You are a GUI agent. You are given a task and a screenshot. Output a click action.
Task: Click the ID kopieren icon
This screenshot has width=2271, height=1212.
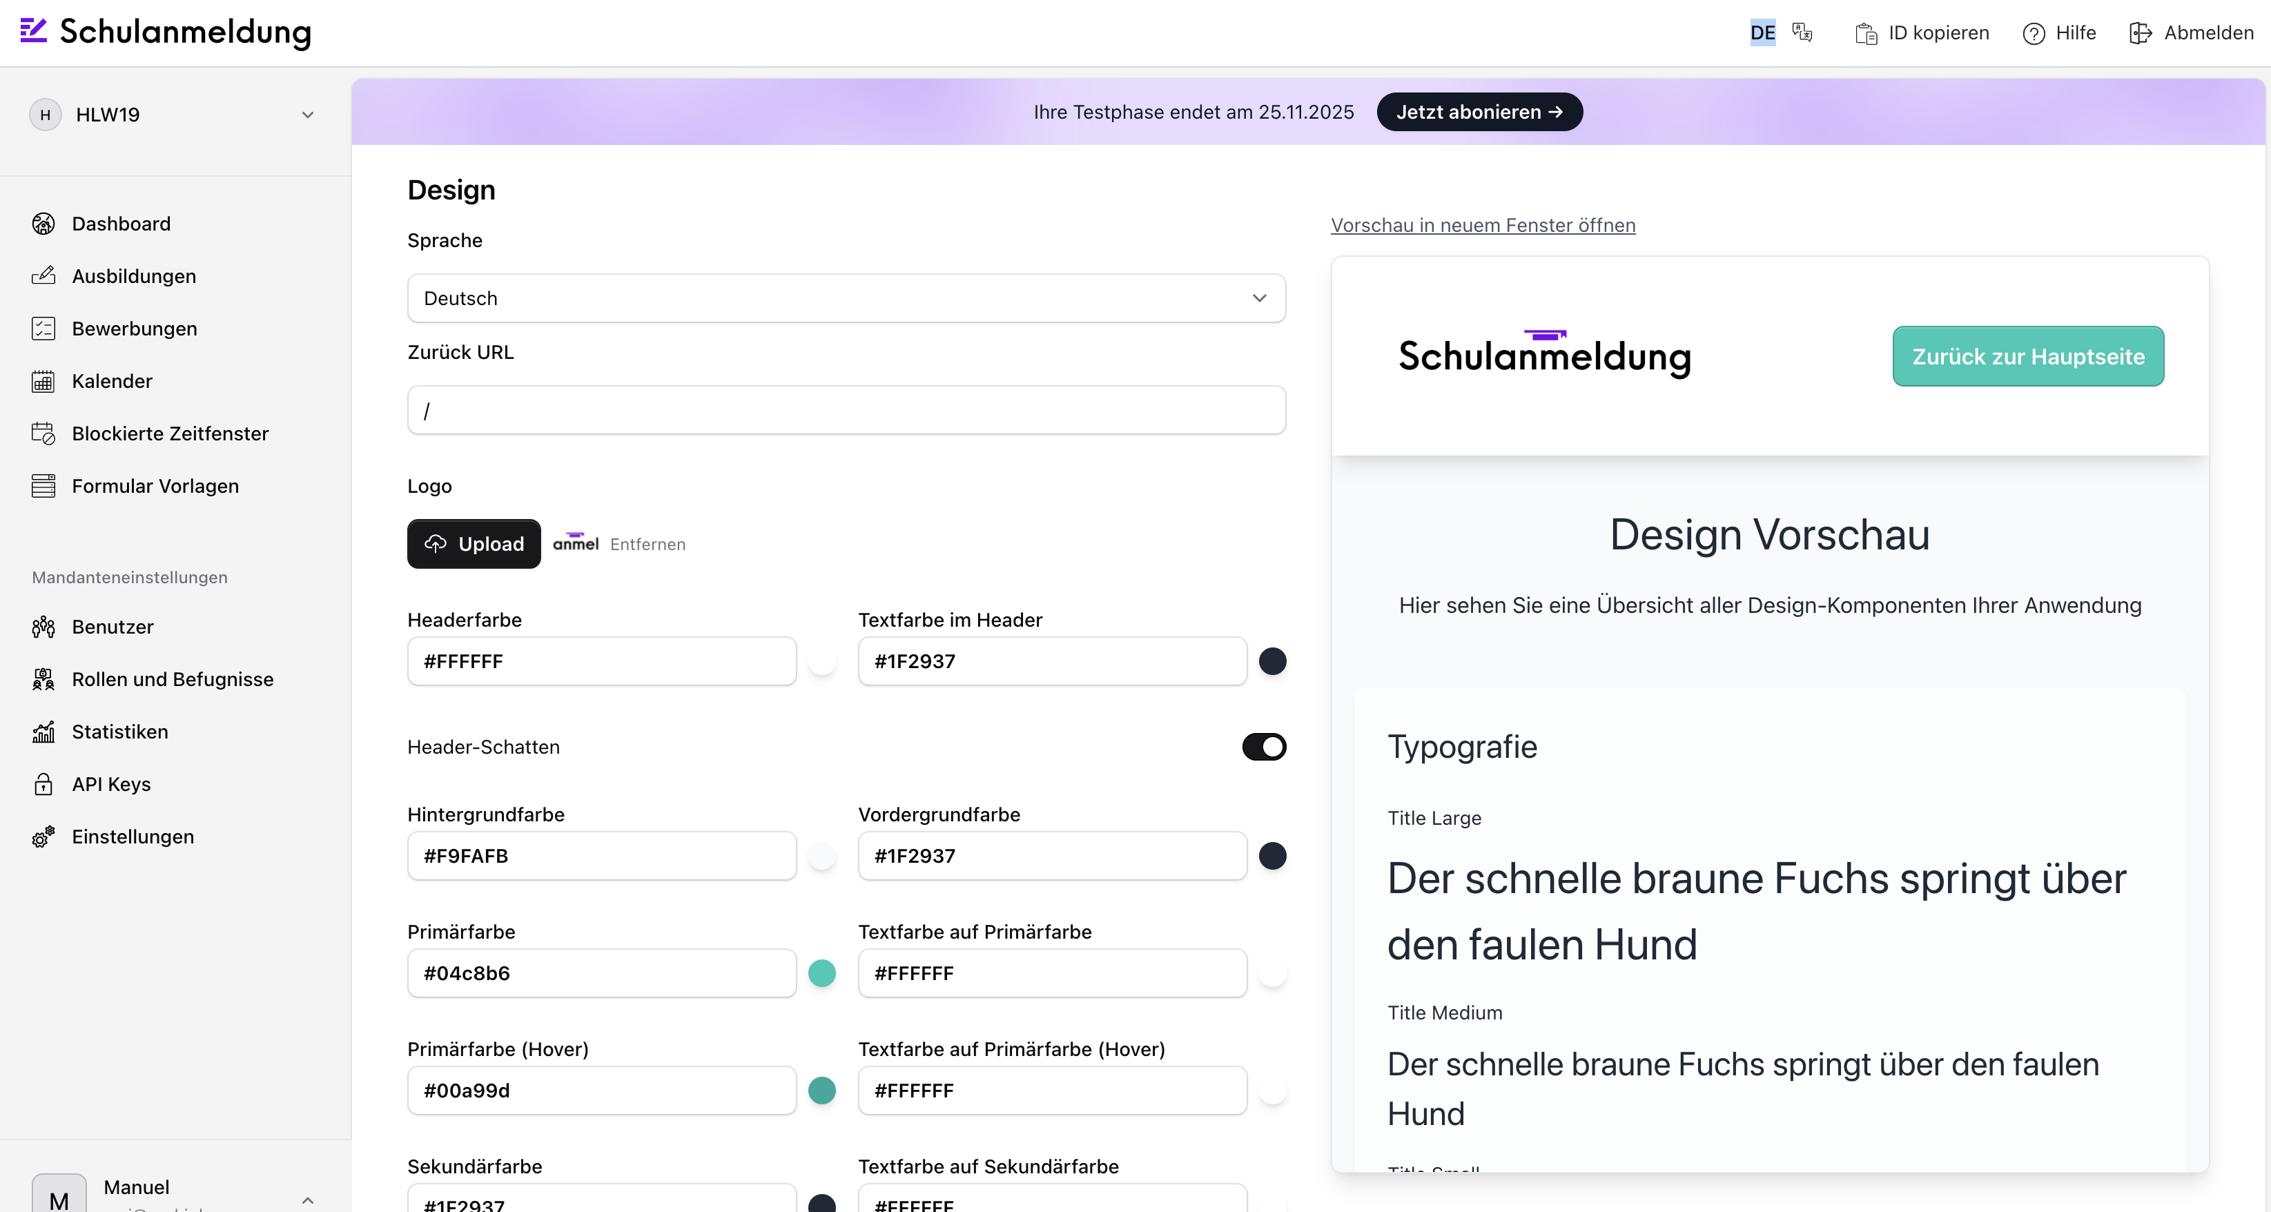(1866, 32)
